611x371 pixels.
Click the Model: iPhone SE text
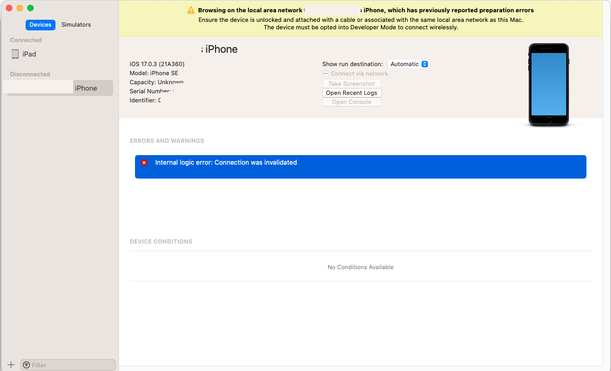pyautogui.click(x=154, y=73)
